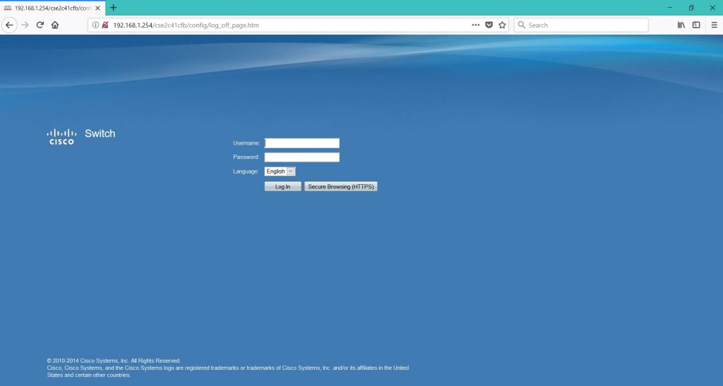The width and height of the screenshot is (723, 386).
Task: Click the Language: label
Action: click(246, 171)
